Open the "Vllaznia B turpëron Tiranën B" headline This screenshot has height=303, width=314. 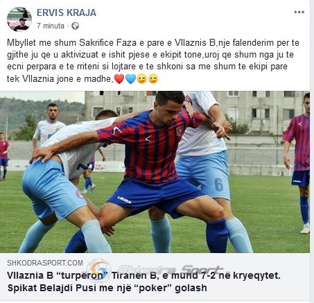143,275
